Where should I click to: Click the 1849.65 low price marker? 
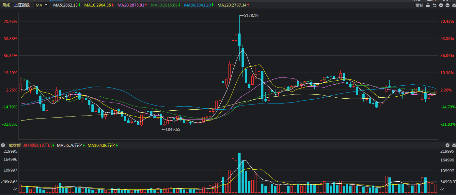[172, 129]
